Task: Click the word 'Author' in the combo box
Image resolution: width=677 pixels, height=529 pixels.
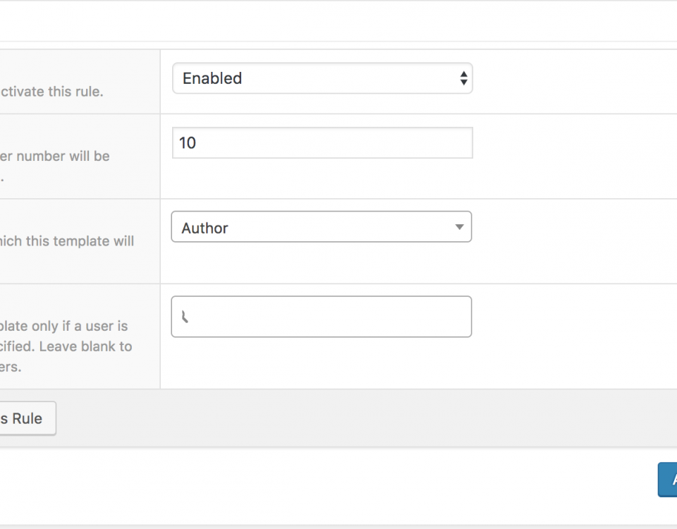Action: click(205, 228)
